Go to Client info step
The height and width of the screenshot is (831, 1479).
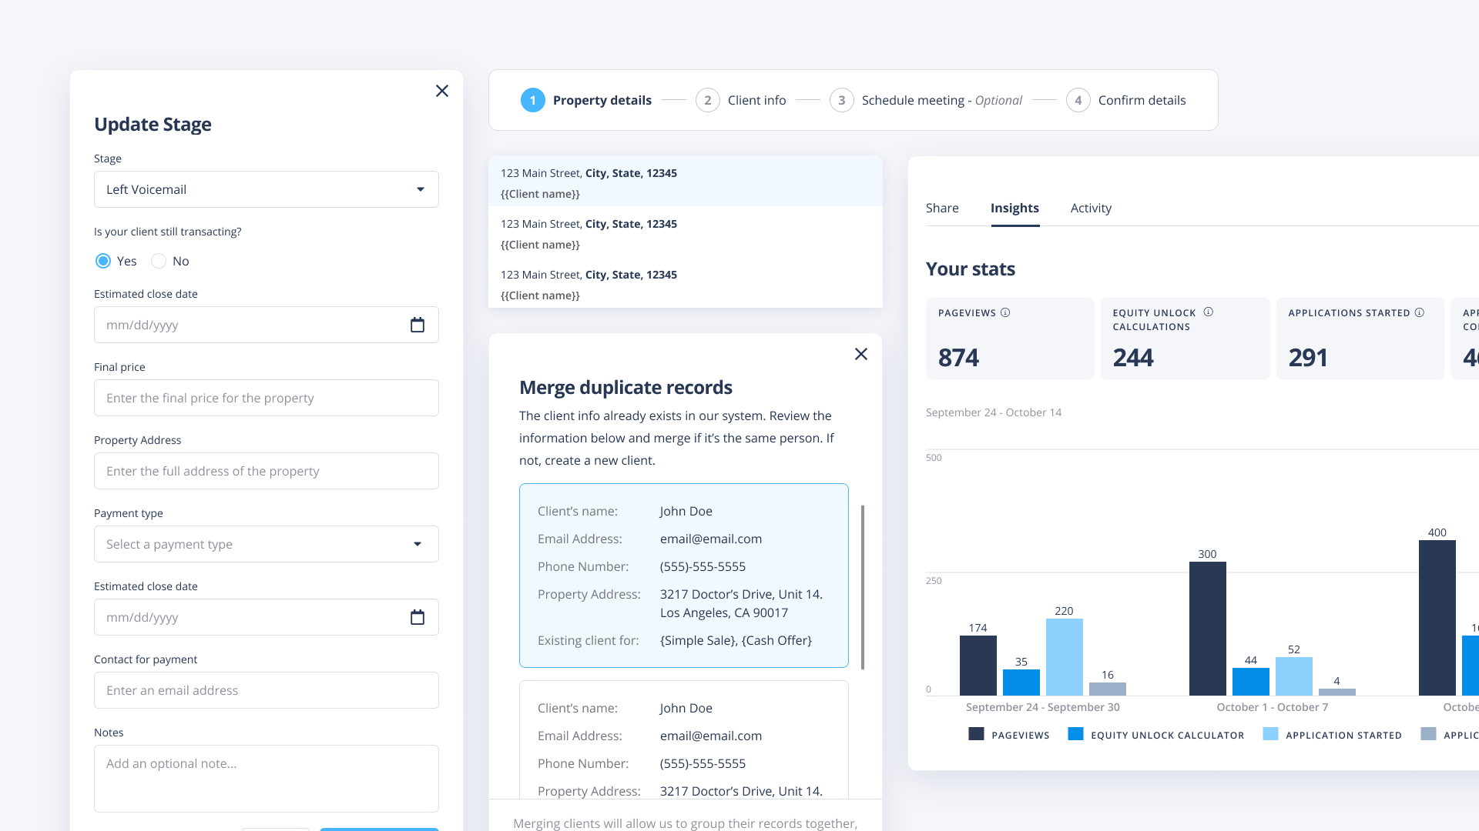756,100
